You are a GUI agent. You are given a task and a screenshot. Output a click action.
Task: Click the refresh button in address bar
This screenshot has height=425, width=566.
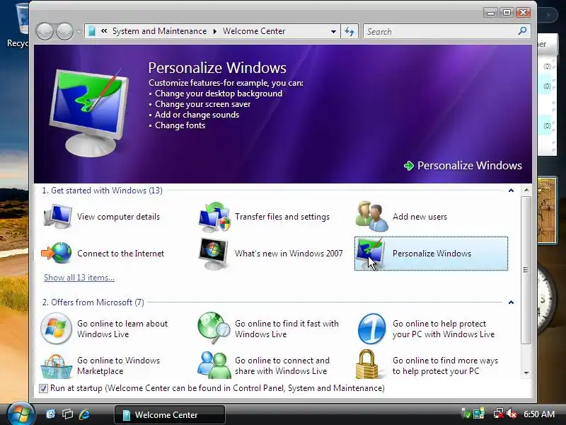point(350,31)
